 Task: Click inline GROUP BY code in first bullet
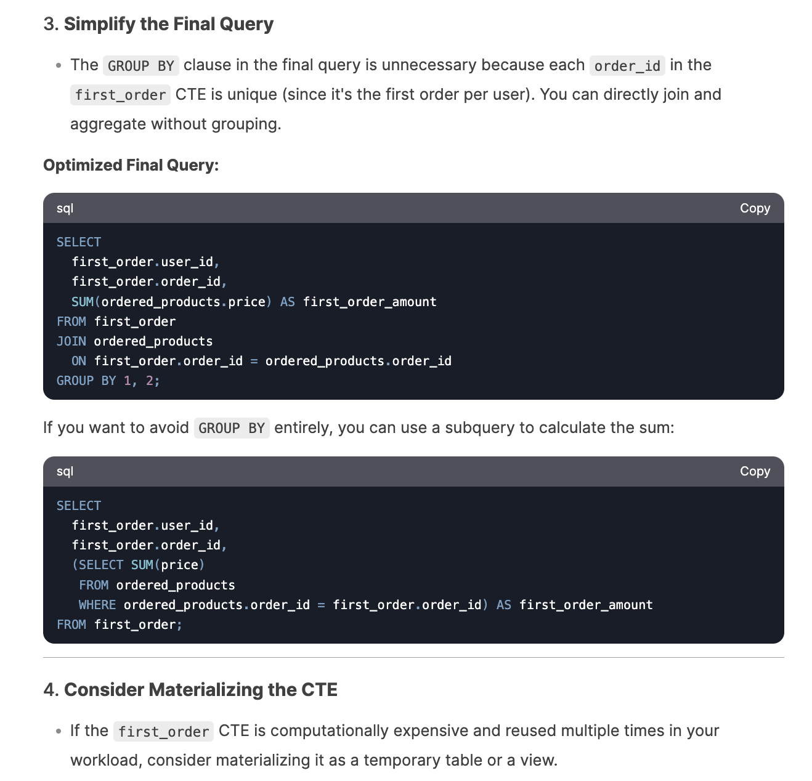pos(140,66)
